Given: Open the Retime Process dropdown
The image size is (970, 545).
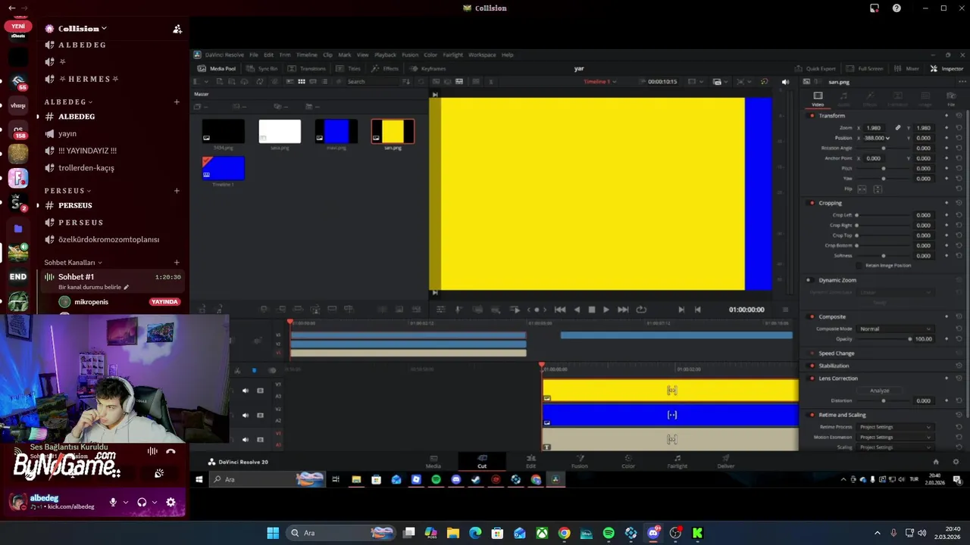Looking at the screenshot, I should pos(895,427).
